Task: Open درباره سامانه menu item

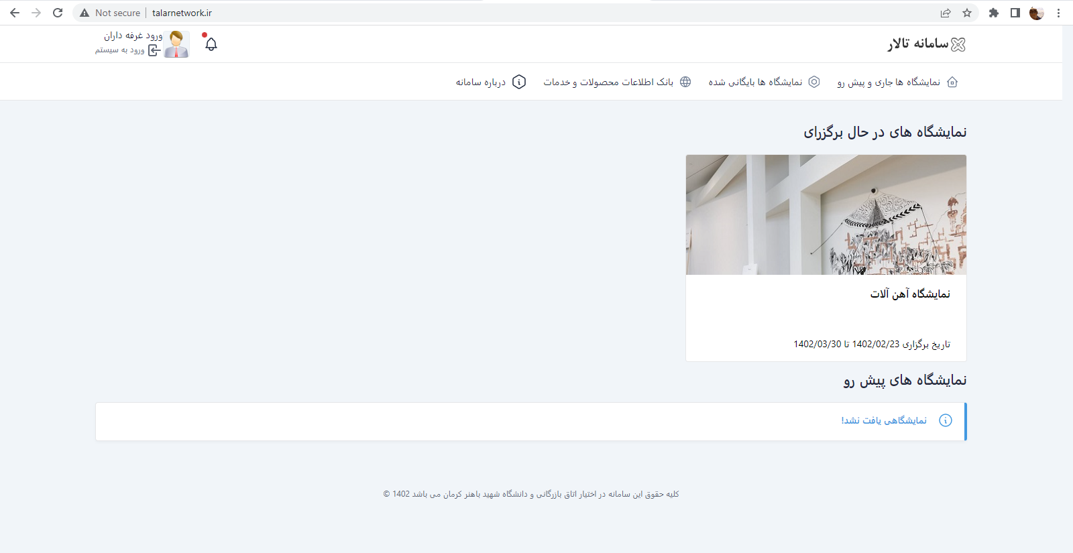Action: (481, 82)
